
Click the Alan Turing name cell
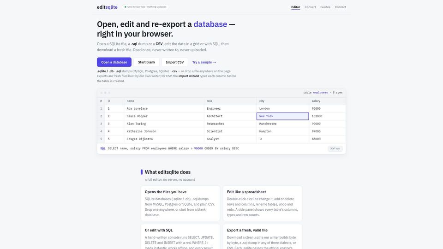click(164, 124)
